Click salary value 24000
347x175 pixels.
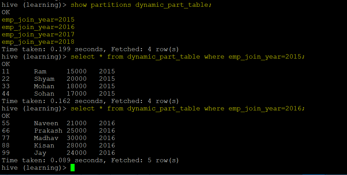77,153
